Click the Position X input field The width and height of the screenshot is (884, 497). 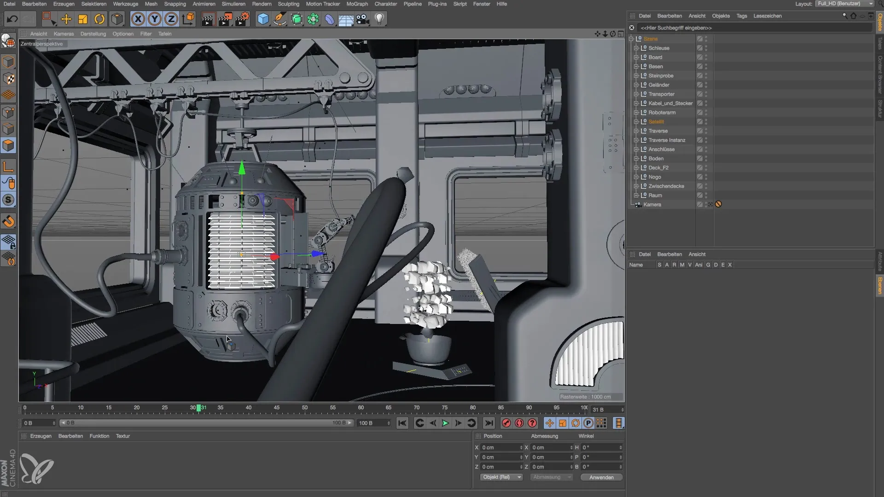[x=501, y=447]
